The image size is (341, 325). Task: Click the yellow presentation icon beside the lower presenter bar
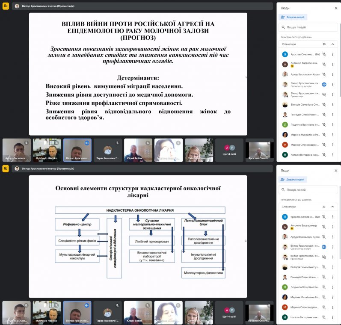tap(6, 168)
